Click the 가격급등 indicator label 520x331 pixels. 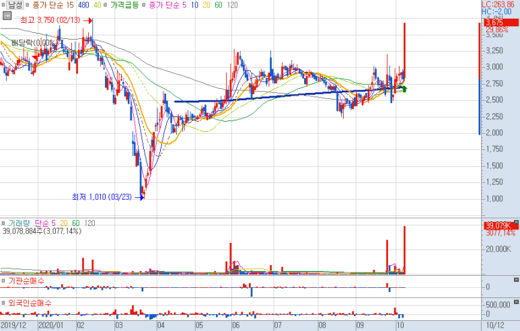126,5
